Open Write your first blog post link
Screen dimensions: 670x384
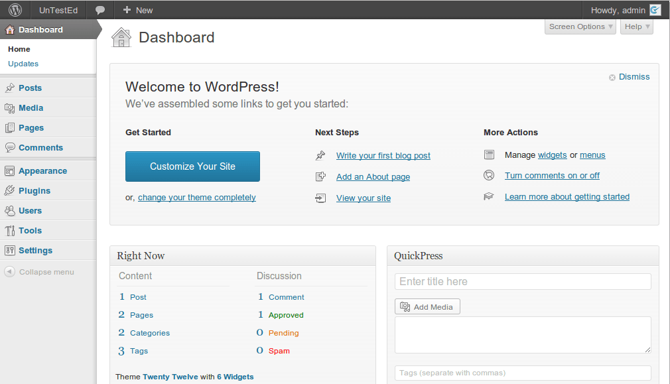pyautogui.click(x=383, y=155)
